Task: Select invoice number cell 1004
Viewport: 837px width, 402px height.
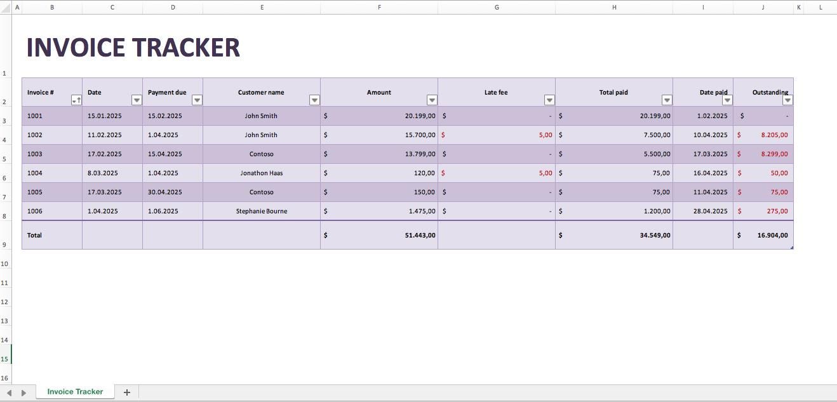Action: (52, 173)
